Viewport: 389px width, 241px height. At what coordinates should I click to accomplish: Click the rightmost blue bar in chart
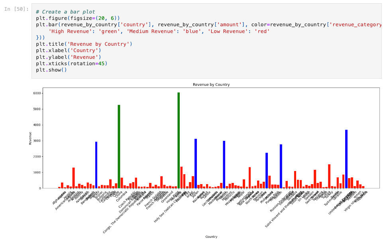point(346,159)
